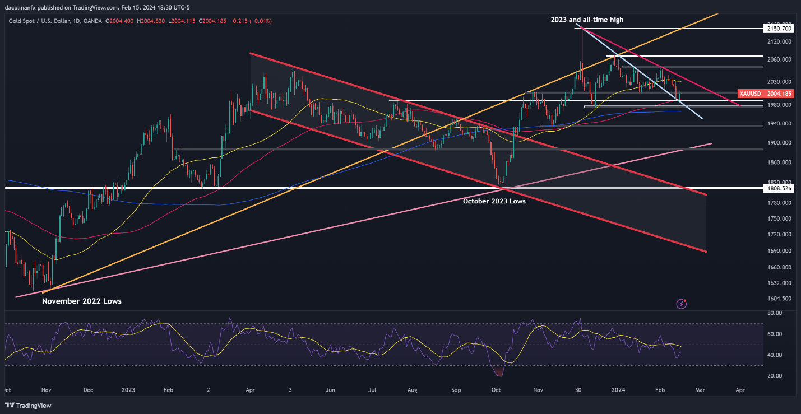The image size is (801, 414).
Task: Click the '2023 and all-time high' annotation
Action: pos(586,20)
